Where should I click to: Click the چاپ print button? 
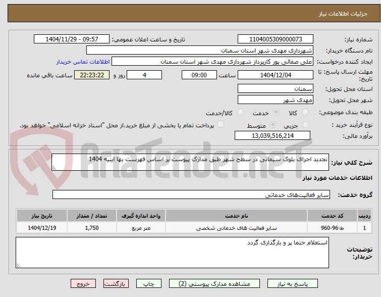click(149, 284)
